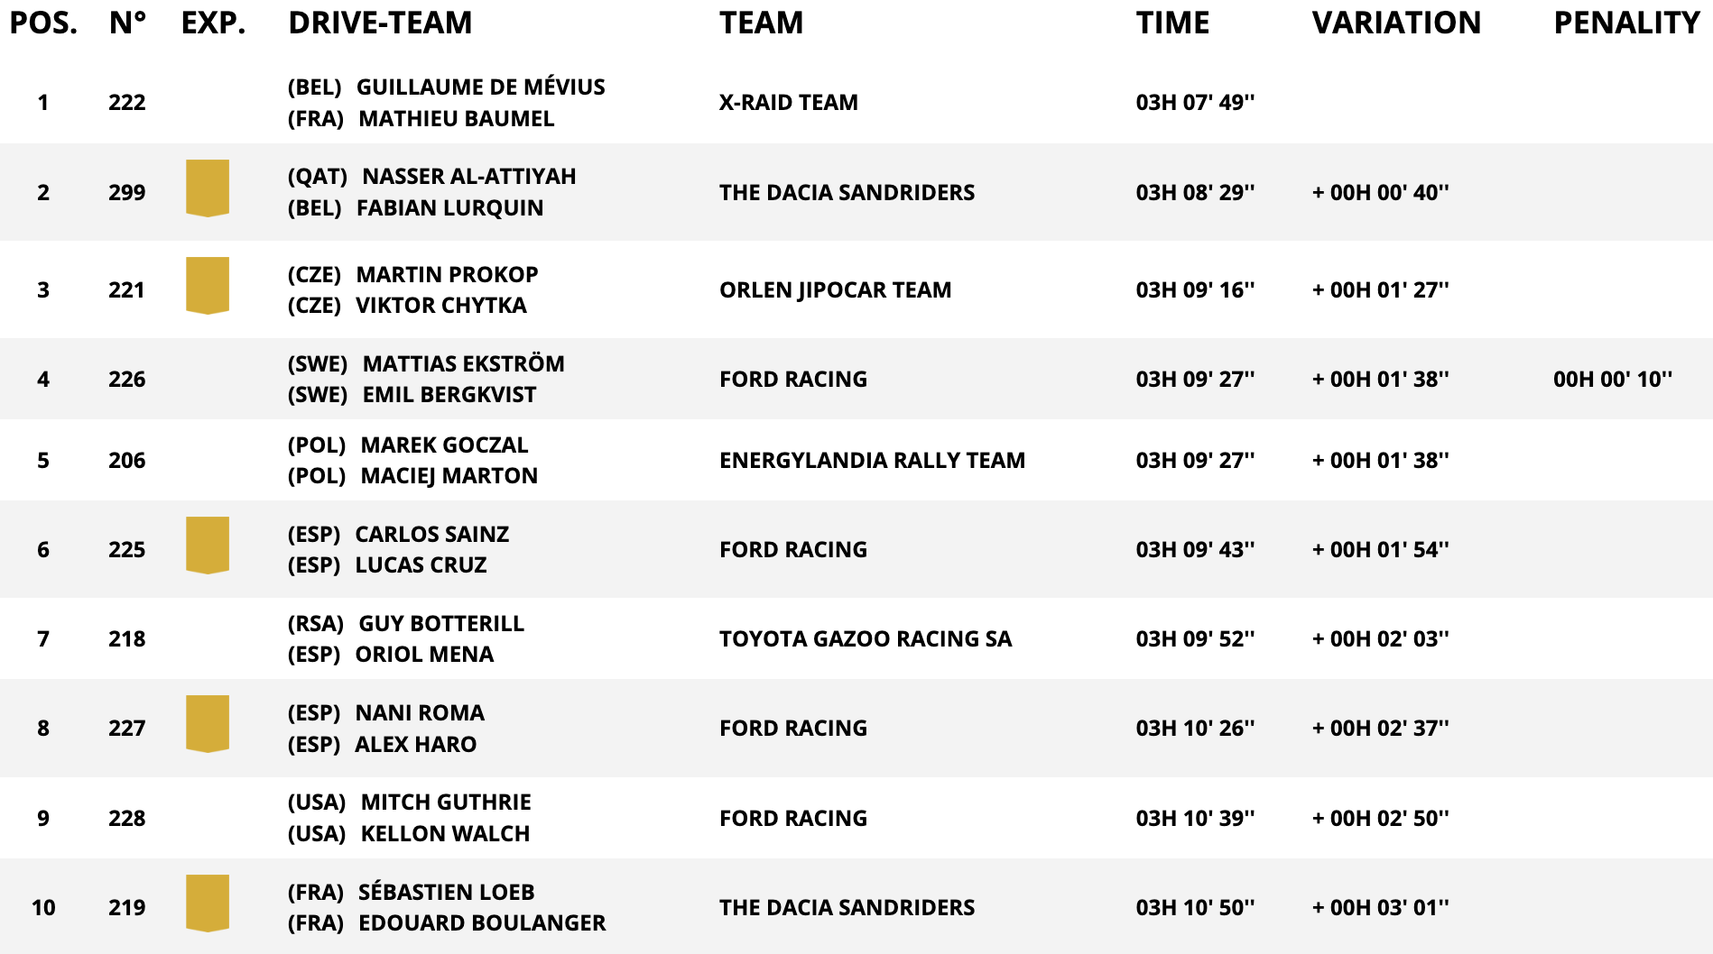Screen dimensions: 1713x954
Task: Click the DRIVE-TEAM column header
Action: [x=380, y=23]
